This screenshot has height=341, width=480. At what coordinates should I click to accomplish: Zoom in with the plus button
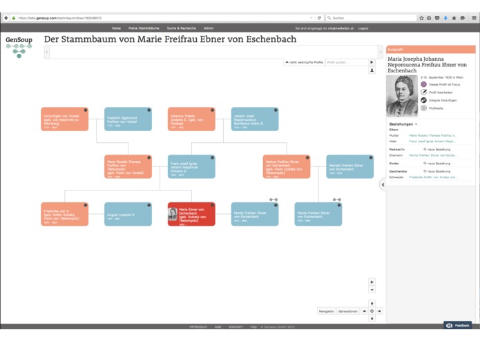point(372,282)
